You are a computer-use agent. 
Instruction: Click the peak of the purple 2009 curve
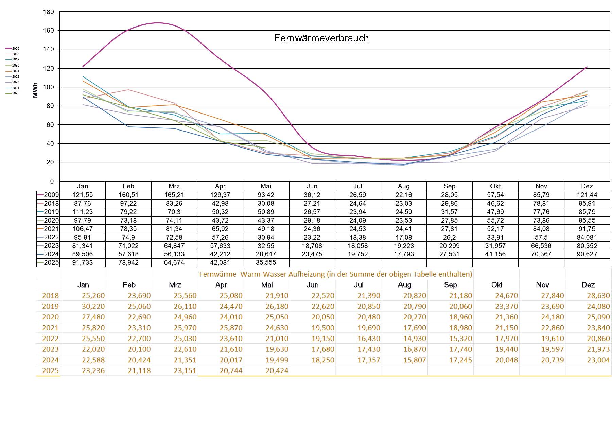coord(158,23)
